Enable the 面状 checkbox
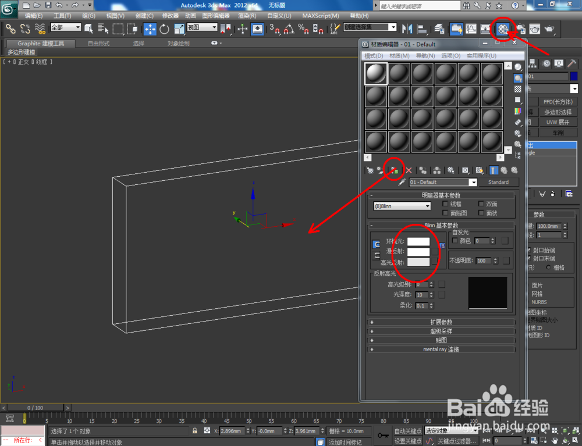The width and height of the screenshot is (582, 446). pos(481,213)
